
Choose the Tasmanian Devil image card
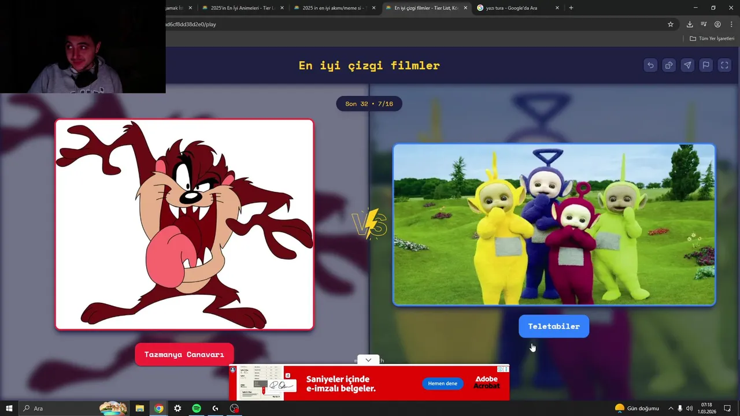click(184, 224)
